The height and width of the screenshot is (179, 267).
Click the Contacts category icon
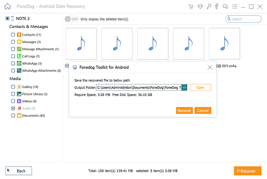pos(19,35)
